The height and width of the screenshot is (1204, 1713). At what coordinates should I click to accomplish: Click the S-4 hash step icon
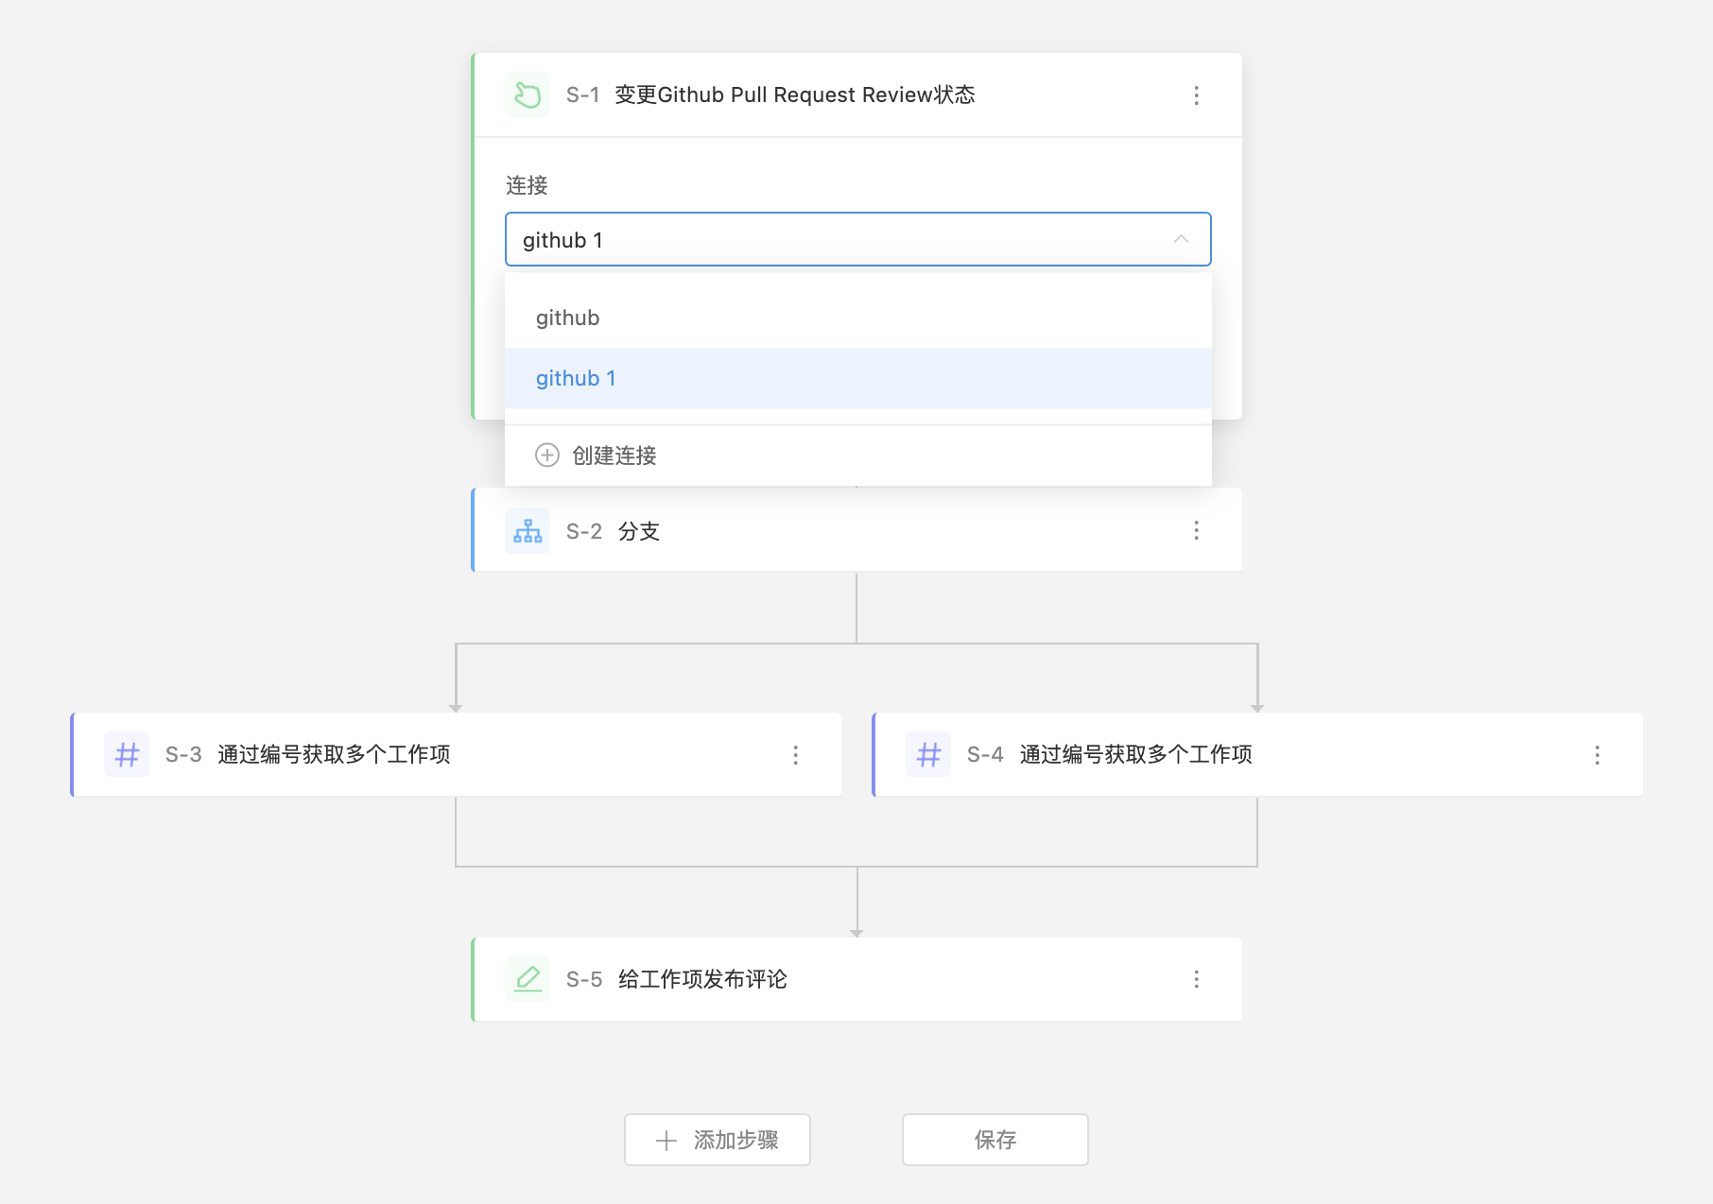928,754
